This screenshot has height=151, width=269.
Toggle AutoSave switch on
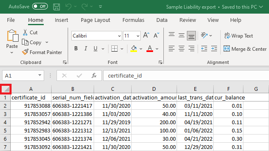(40, 7)
